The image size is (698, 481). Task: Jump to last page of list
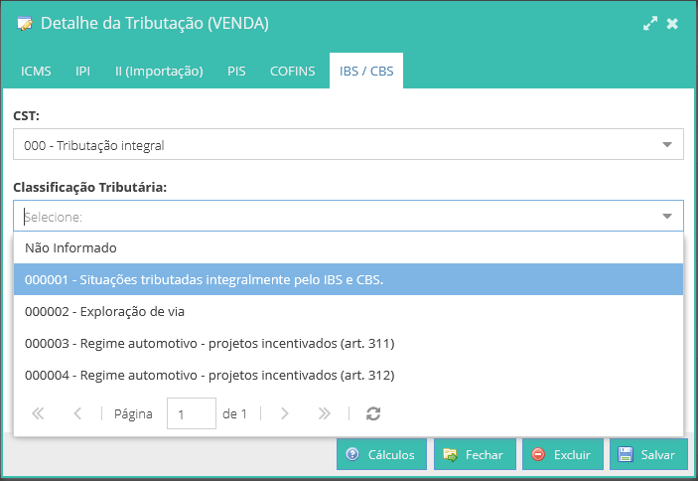pyautogui.click(x=324, y=413)
